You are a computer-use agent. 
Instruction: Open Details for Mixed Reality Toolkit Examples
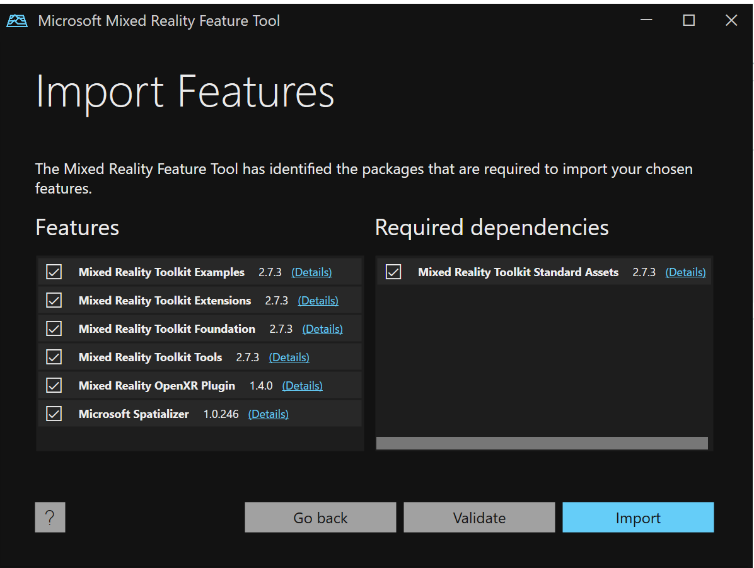pyautogui.click(x=311, y=272)
